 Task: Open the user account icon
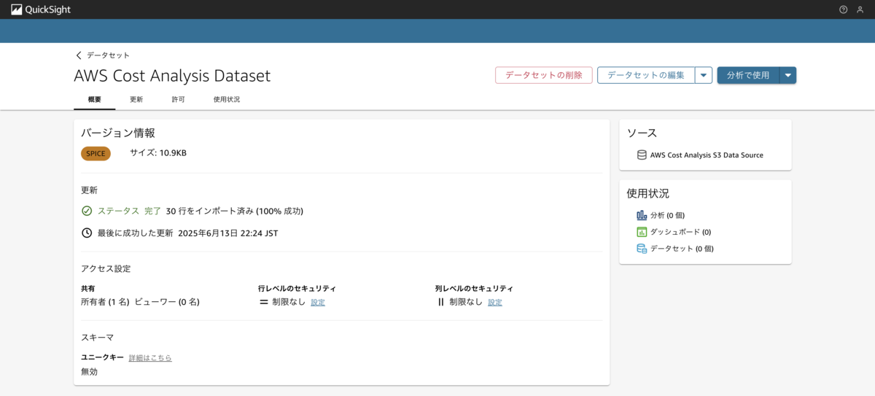[860, 9]
